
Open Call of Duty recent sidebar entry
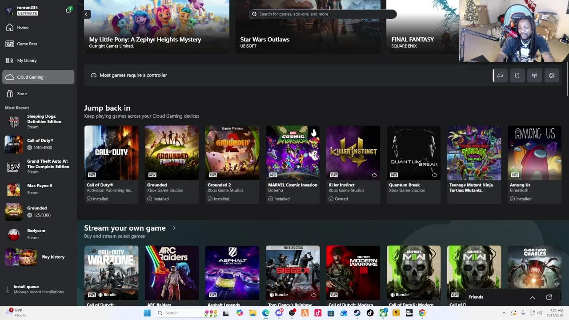pos(38,144)
